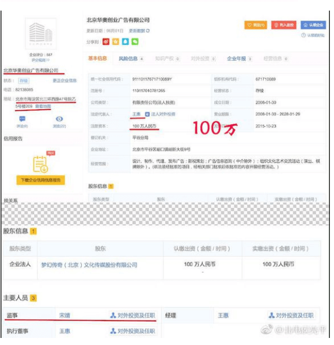This screenshot has height=345, width=334.
Task: Click registration number 110117010781265
Action: (149, 91)
